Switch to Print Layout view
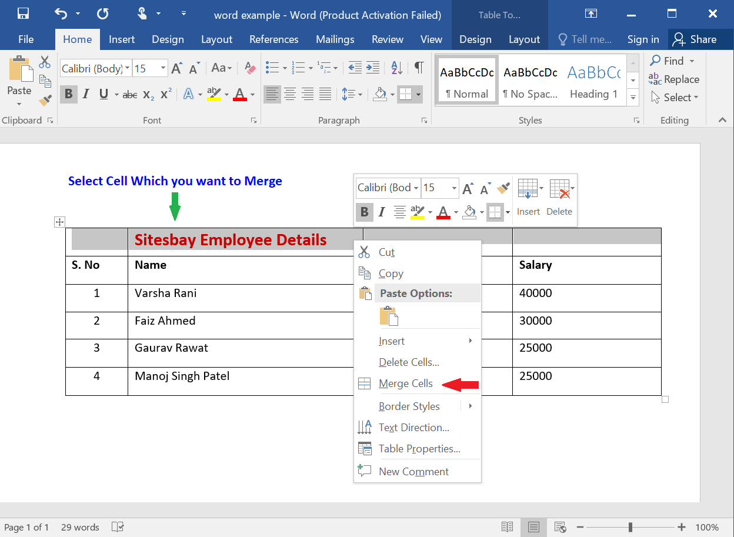 [x=533, y=527]
